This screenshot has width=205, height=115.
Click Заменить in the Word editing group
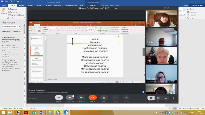click(192, 12)
